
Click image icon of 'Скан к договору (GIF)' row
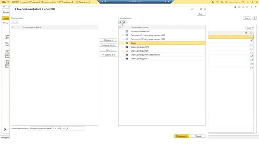pyautogui.click(x=127, y=47)
